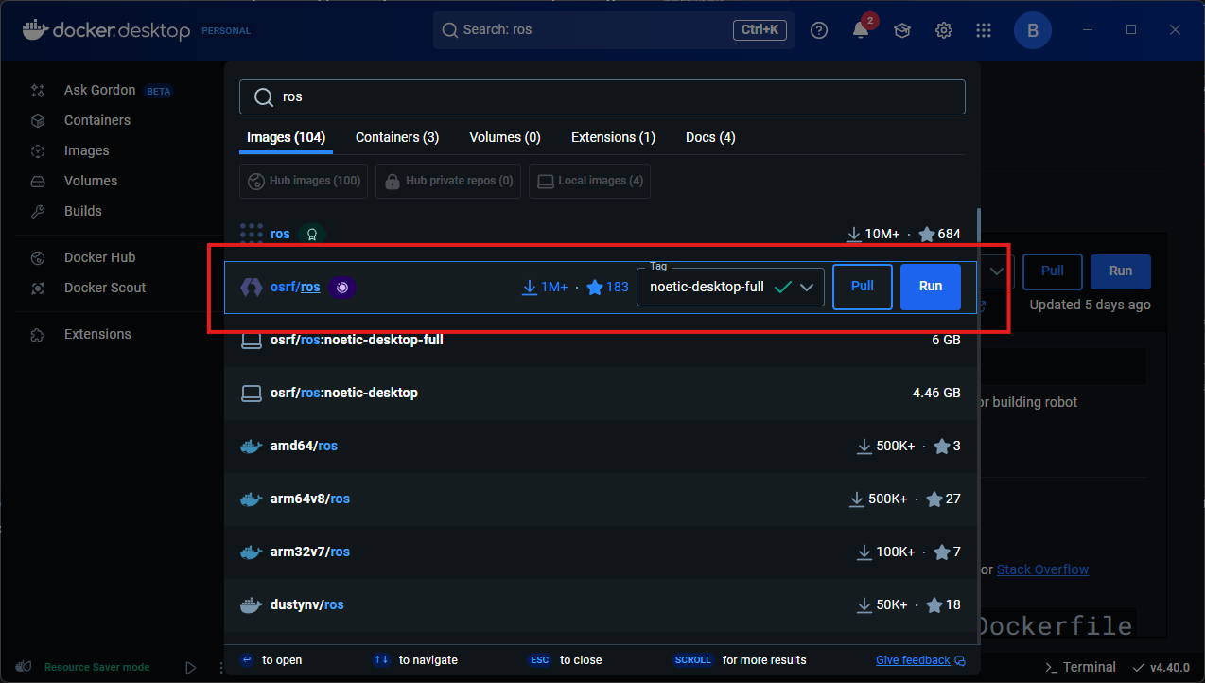The image size is (1205, 683).
Task: Click the top bar Search: ros box
Action: click(x=614, y=30)
